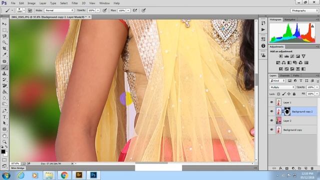Select the Crop tool
The width and height of the screenshot is (320, 180).
pos(4,48)
